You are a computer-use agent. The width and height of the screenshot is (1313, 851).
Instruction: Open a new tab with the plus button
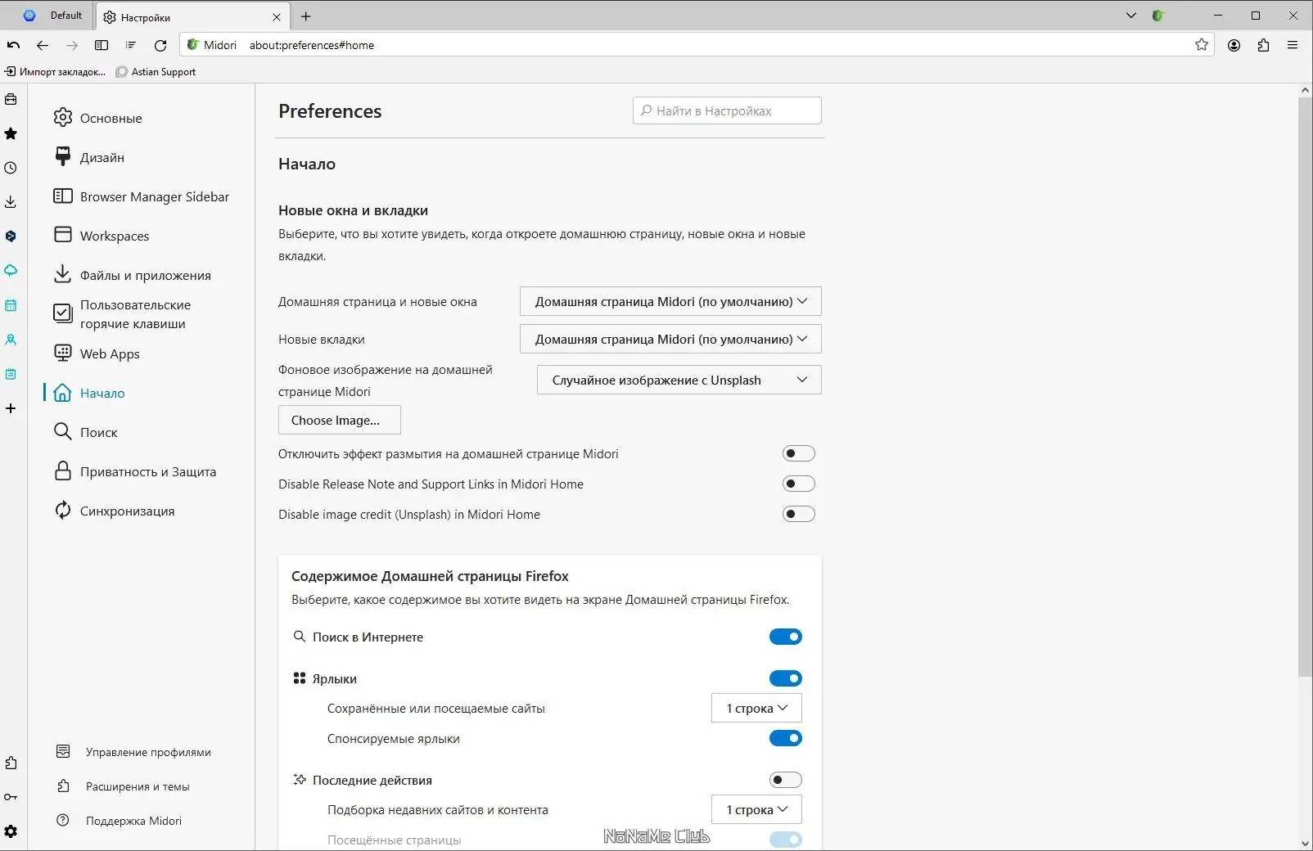[306, 16]
